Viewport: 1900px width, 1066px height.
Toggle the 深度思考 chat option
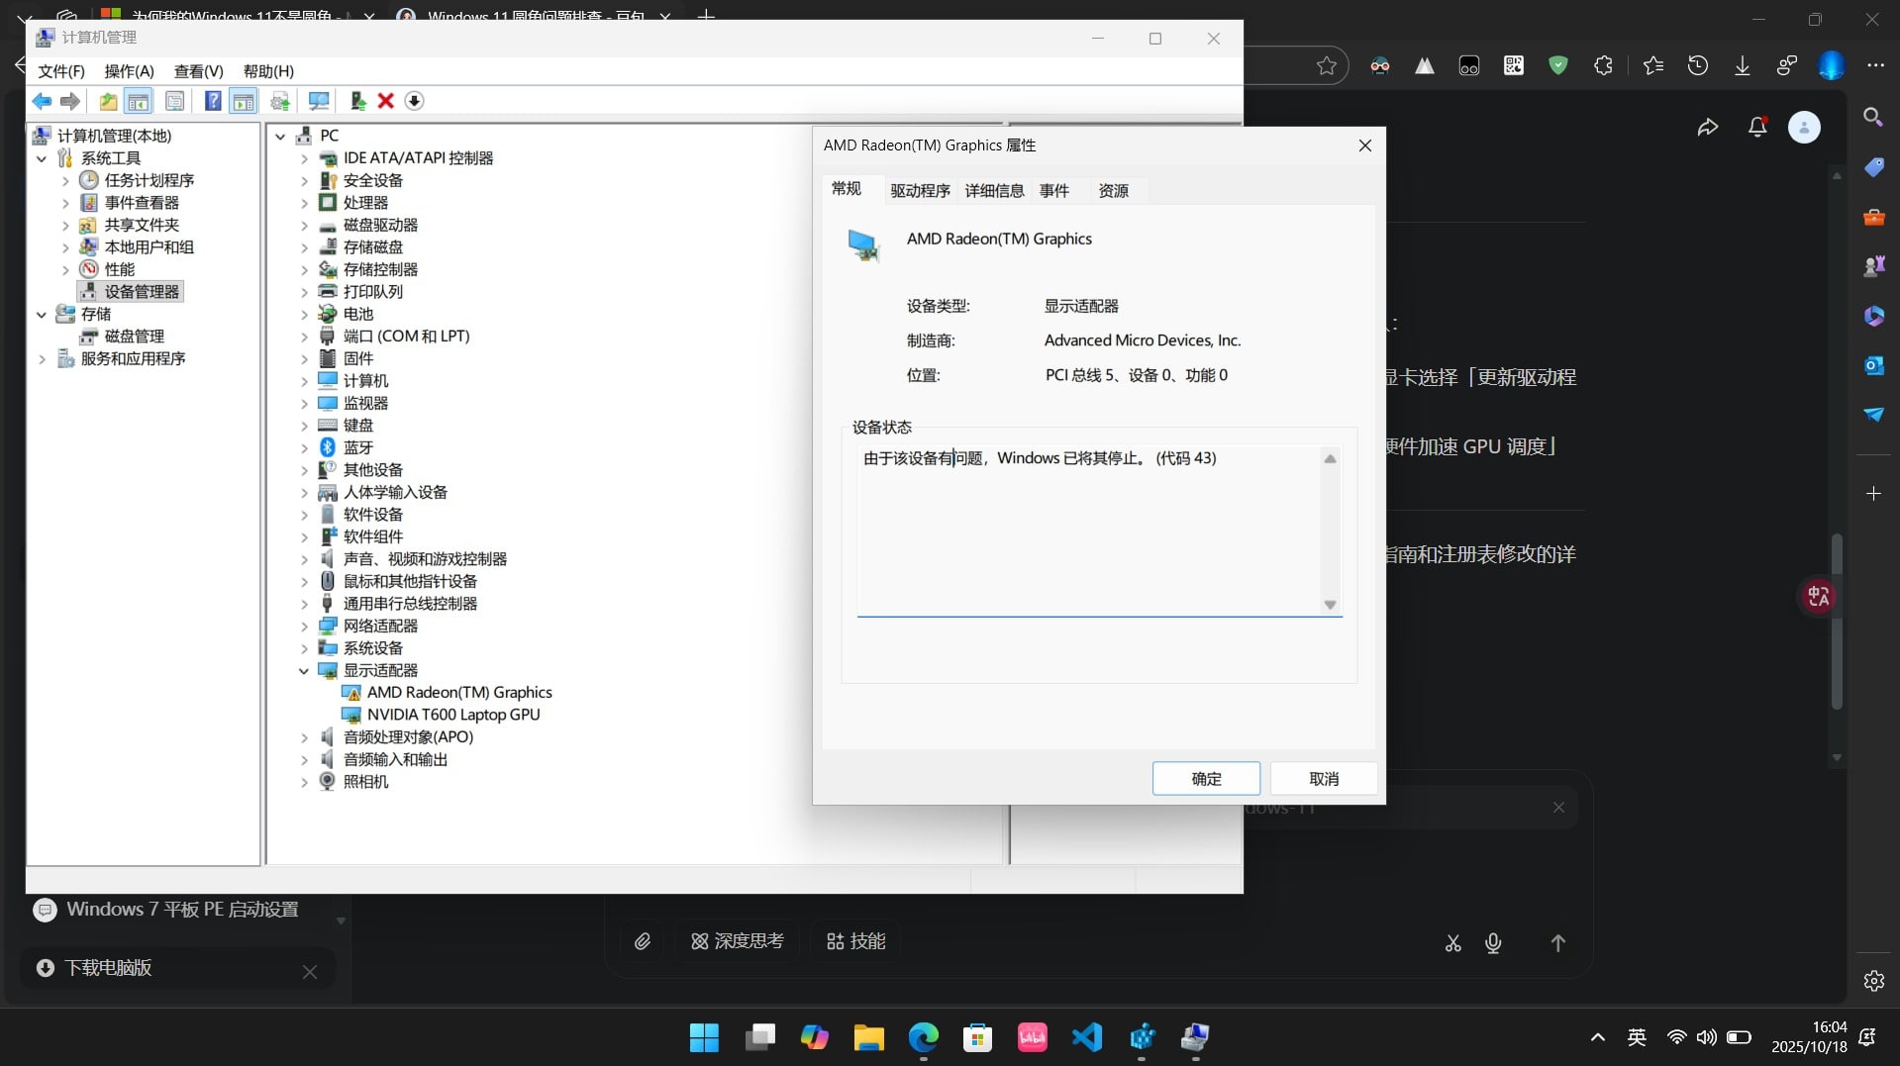(x=738, y=941)
